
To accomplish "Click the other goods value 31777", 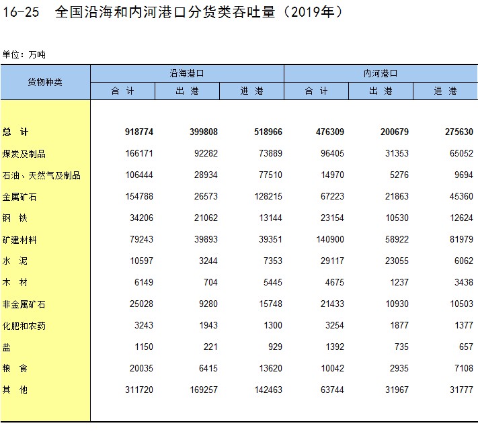I will tap(462, 390).
